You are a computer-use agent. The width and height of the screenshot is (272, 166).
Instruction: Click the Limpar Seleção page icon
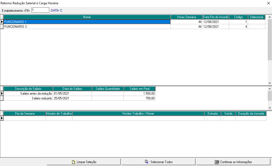coord(73,162)
